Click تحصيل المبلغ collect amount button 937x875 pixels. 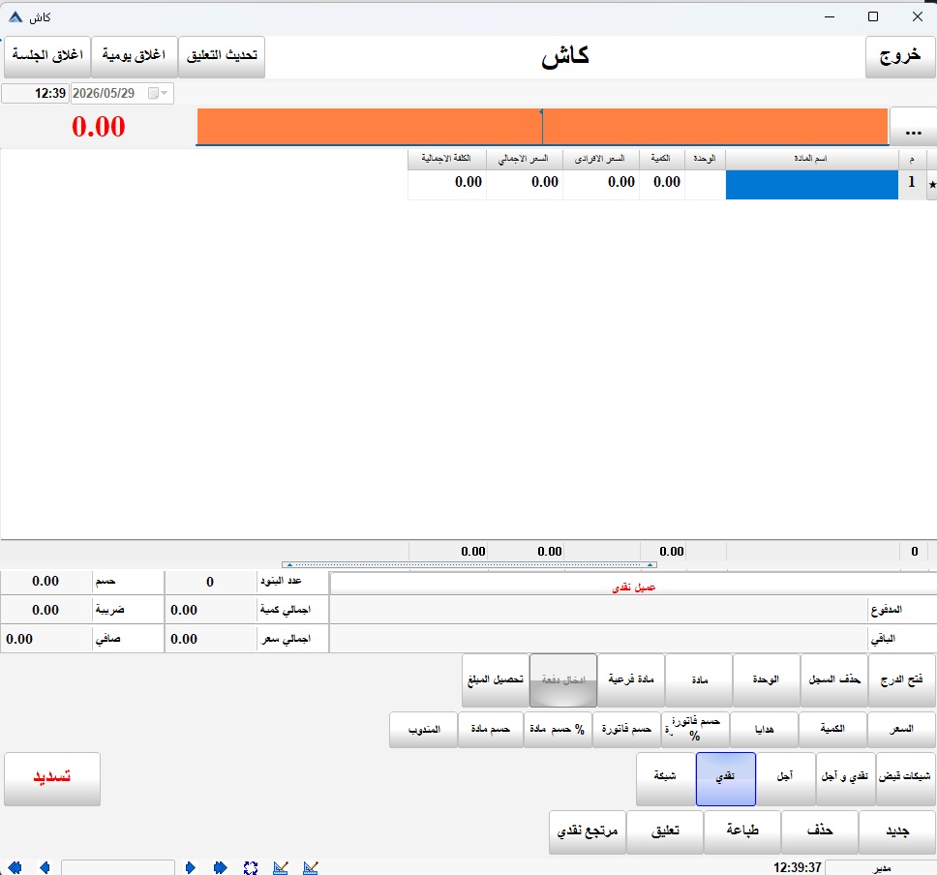coord(496,680)
